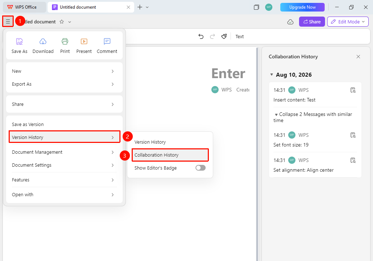Open the Comment icon
This screenshot has height=261, width=373.
coord(107,41)
